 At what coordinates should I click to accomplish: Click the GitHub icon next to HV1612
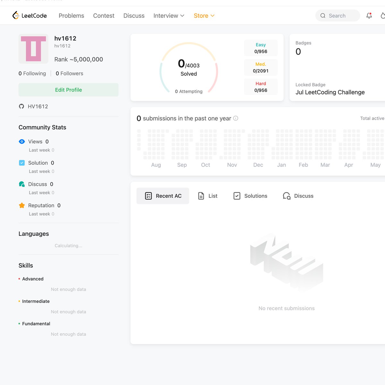[21, 107]
